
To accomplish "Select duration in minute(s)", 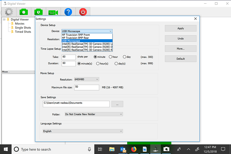I will coord(79,64).
